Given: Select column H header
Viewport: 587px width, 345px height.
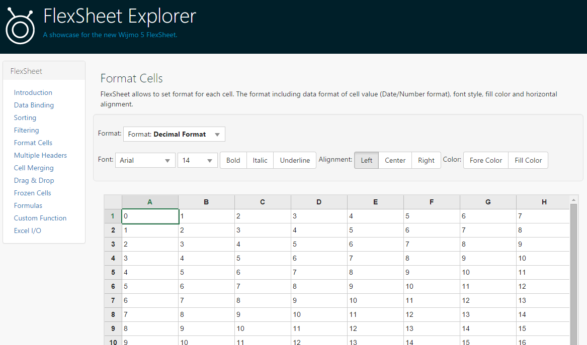Looking at the screenshot, I should (x=543, y=202).
